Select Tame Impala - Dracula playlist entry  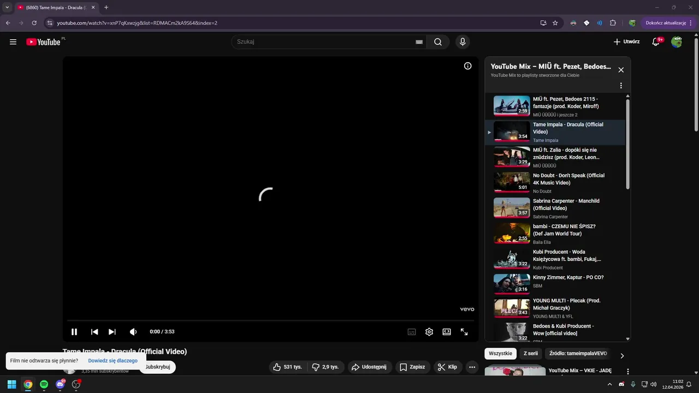coord(555,132)
